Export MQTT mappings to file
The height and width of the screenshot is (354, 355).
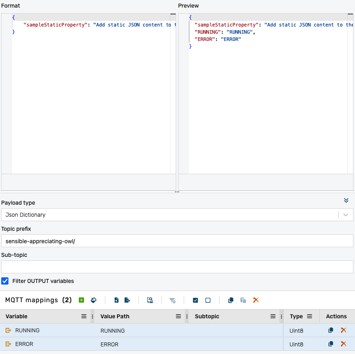click(x=127, y=300)
